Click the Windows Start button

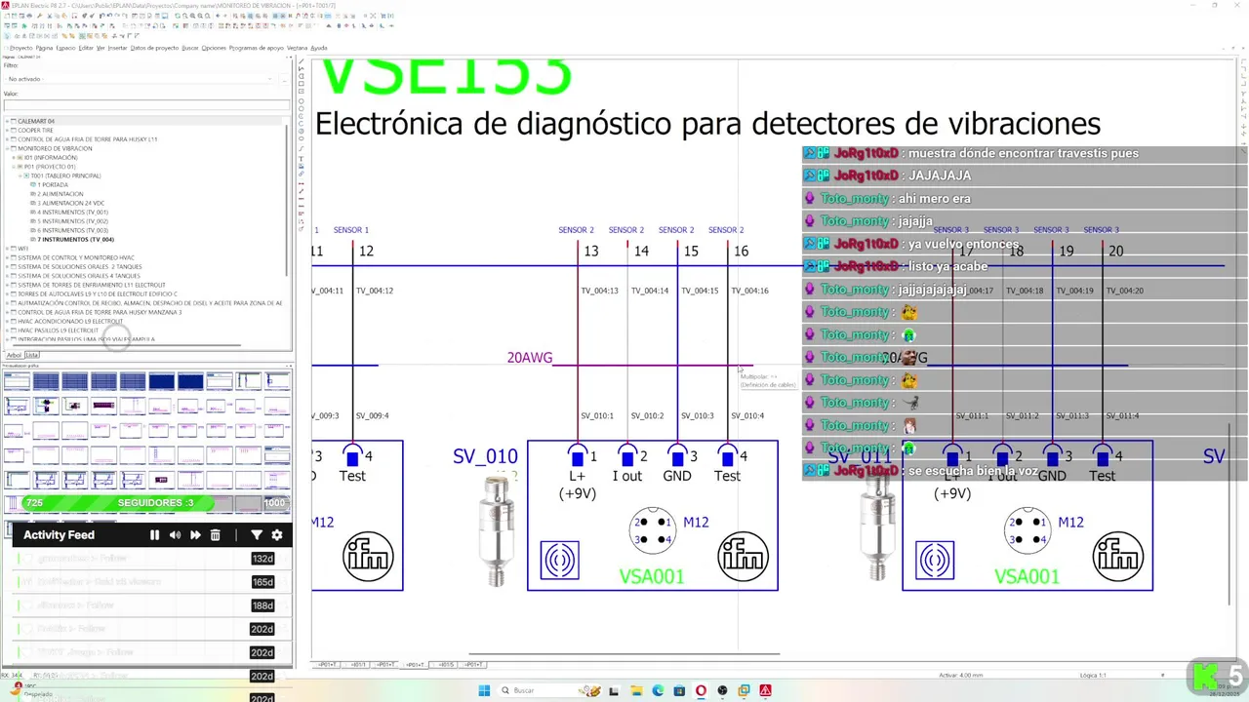tap(484, 690)
